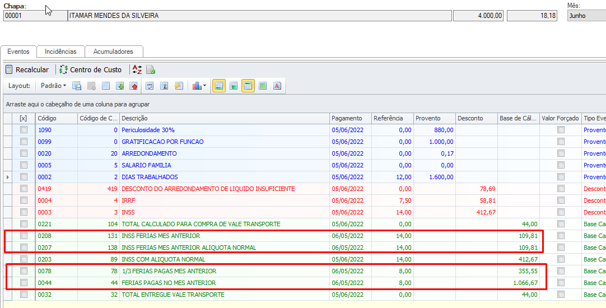Select the 'TOTAL CALCULADO PARA COMPRA DE VALE TRANSPORTE' cell

225,224
